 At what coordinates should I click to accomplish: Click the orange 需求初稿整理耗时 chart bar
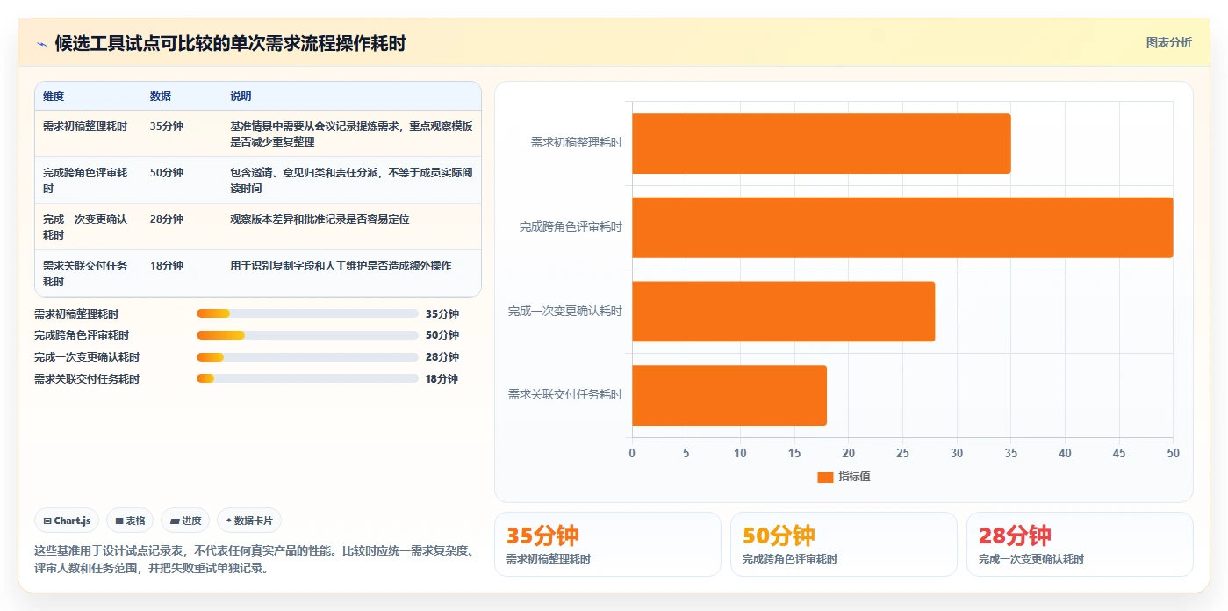pos(822,143)
